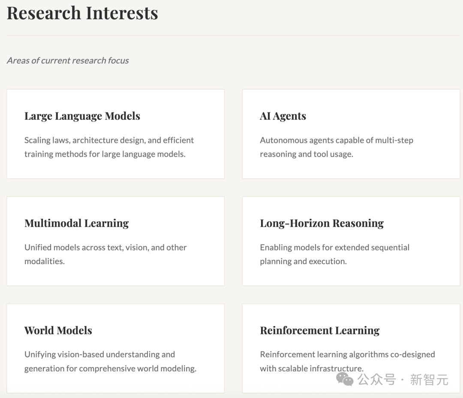Select the AI Agents card title
Viewport: 463px width, 398px height.
(x=283, y=116)
